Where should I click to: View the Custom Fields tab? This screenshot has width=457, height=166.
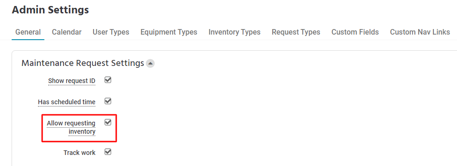[355, 32]
